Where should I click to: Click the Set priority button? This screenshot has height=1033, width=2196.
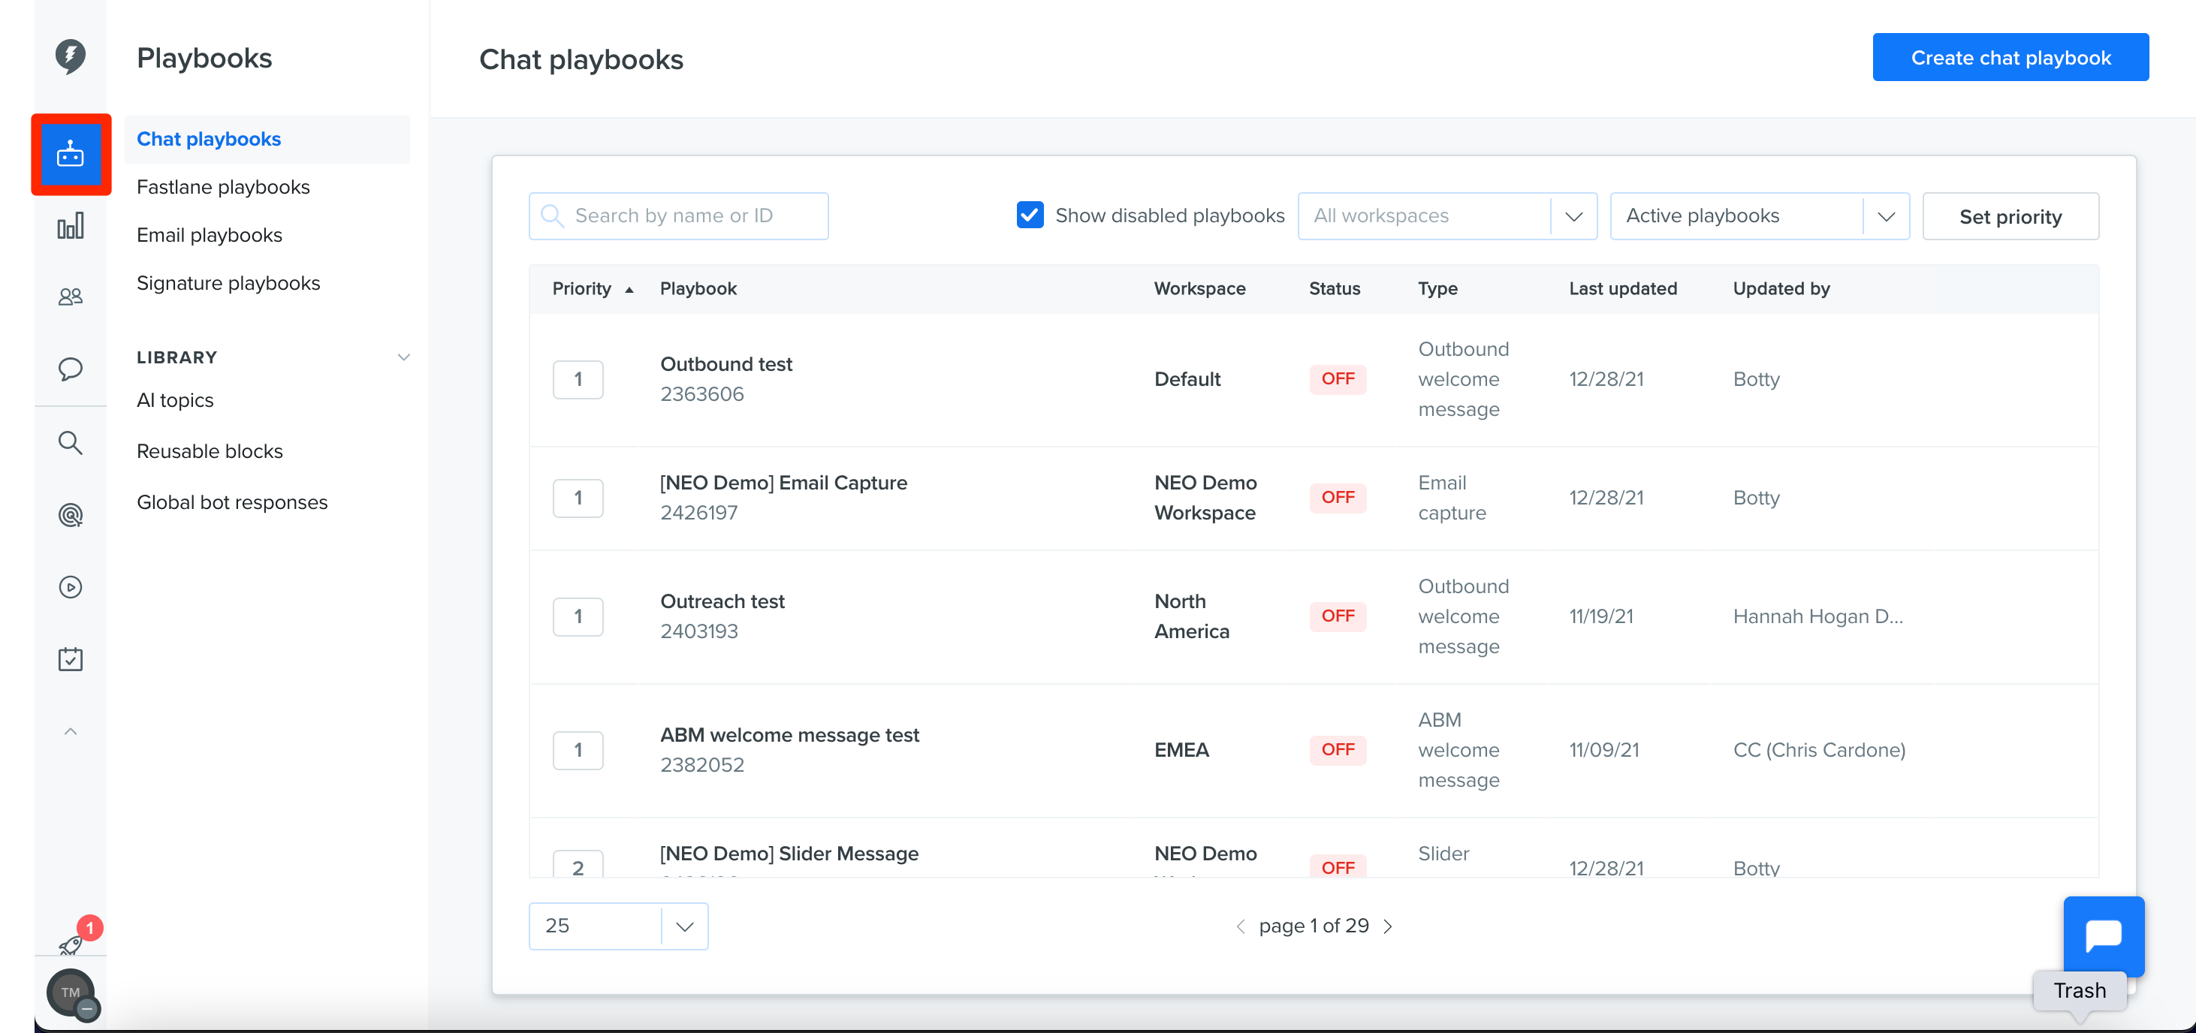click(2010, 216)
